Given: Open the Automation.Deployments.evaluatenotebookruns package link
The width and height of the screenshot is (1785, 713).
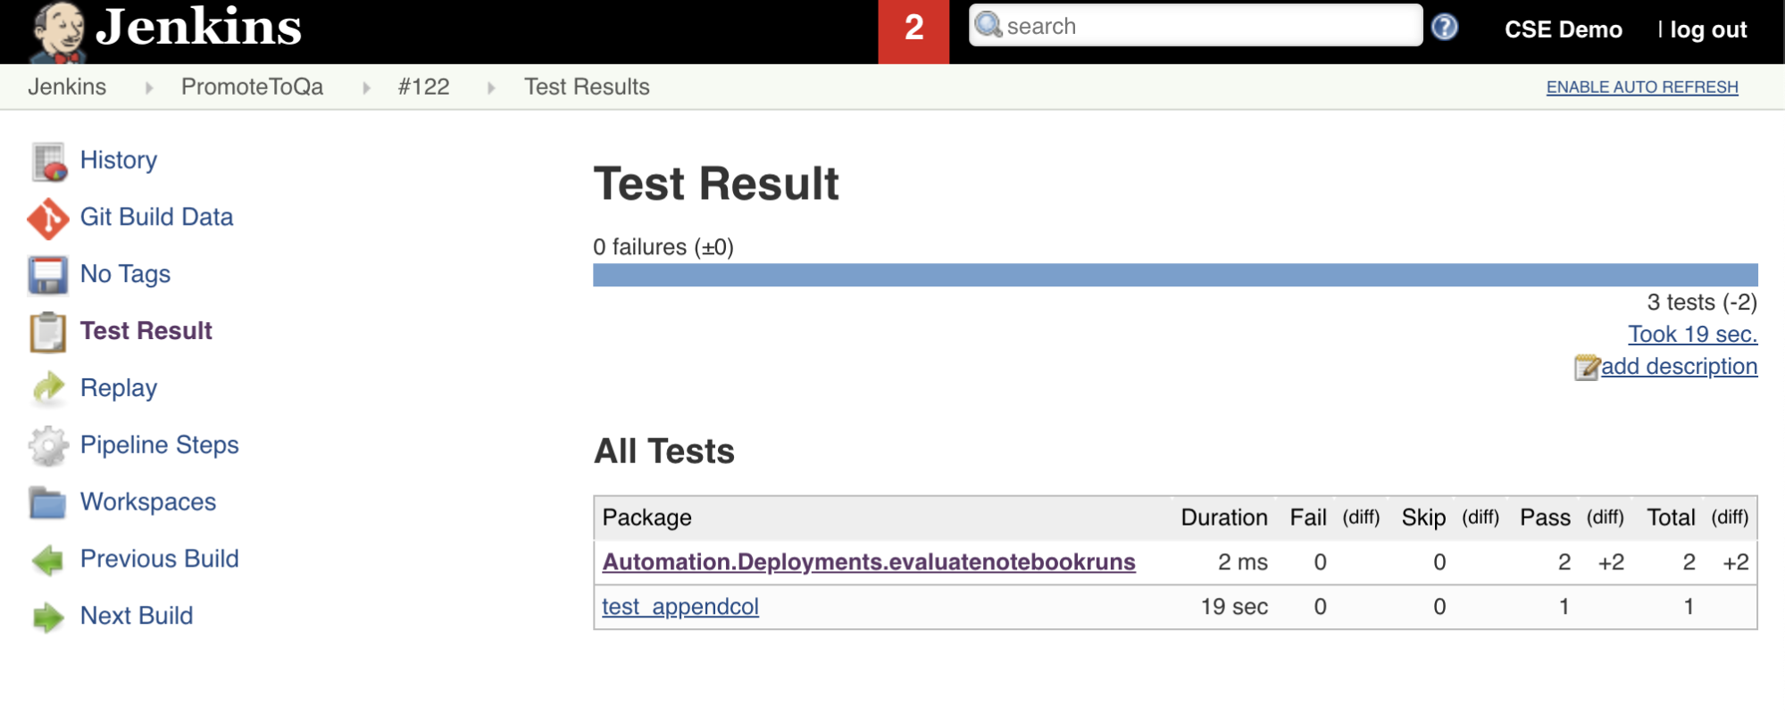Looking at the screenshot, I should 868,562.
